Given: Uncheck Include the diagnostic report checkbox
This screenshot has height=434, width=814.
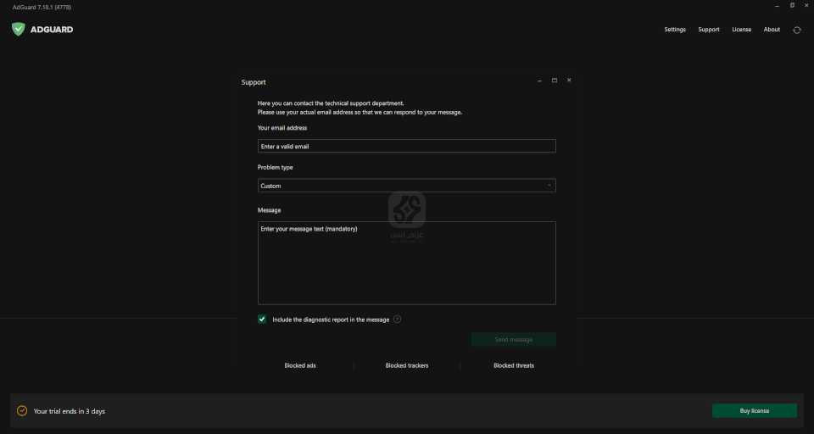Looking at the screenshot, I should coord(262,320).
